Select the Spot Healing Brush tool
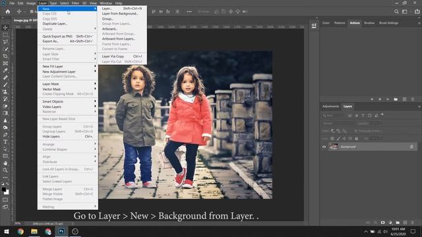 click(5, 78)
